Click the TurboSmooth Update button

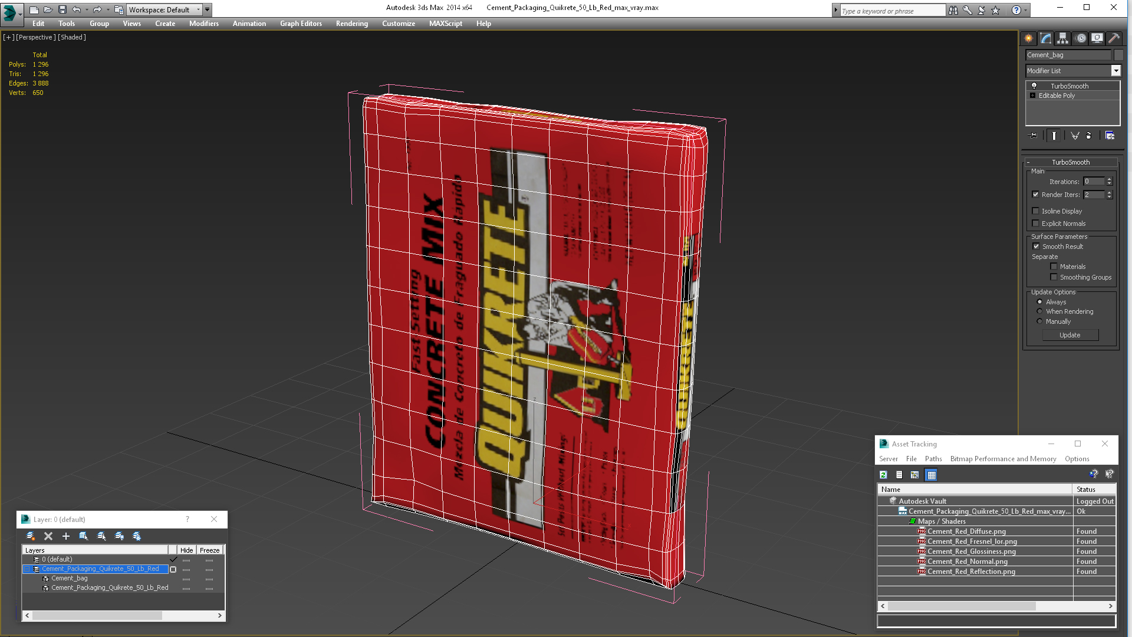[x=1070, y=335]
